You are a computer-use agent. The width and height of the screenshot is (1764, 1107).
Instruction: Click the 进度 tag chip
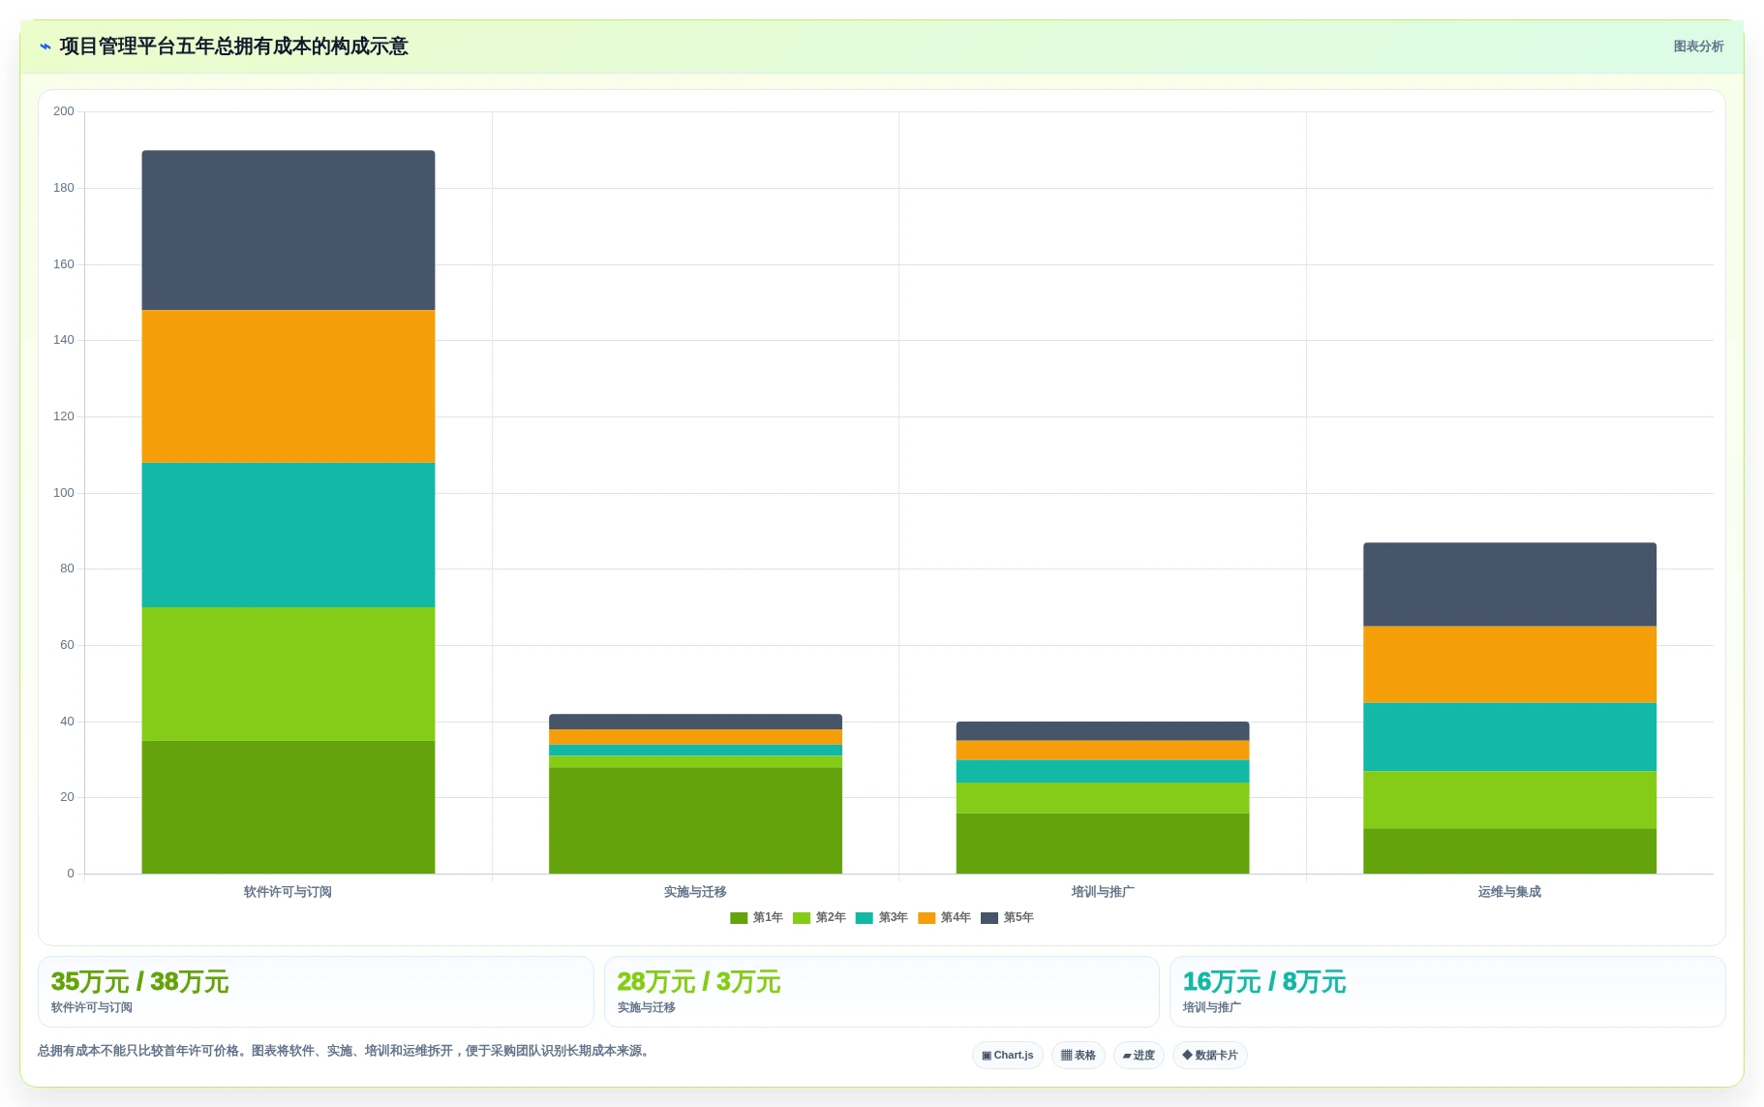pyautogui.click(x=1139, y=1055)
